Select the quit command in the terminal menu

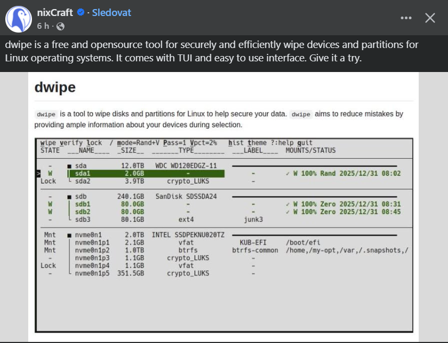304,143
